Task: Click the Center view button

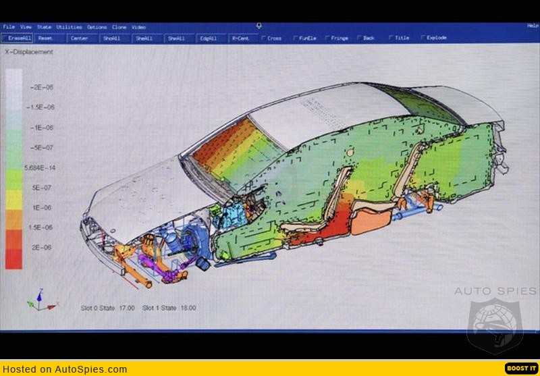Action: point(80,38)
